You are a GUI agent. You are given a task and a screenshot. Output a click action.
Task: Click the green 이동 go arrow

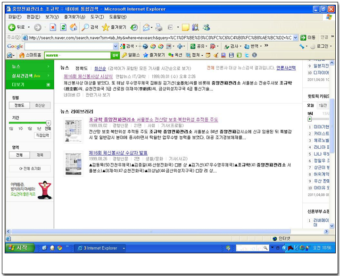point(303,38)
